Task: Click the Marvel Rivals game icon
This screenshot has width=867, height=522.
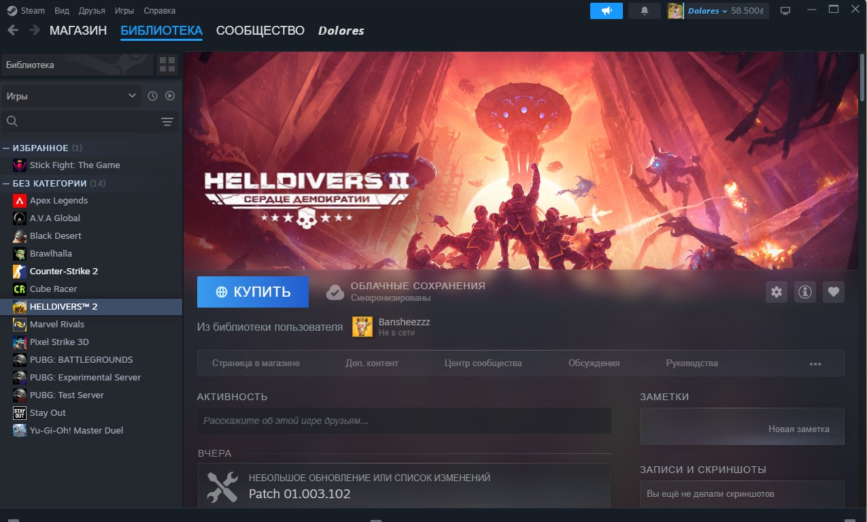Action: point(20,325)
